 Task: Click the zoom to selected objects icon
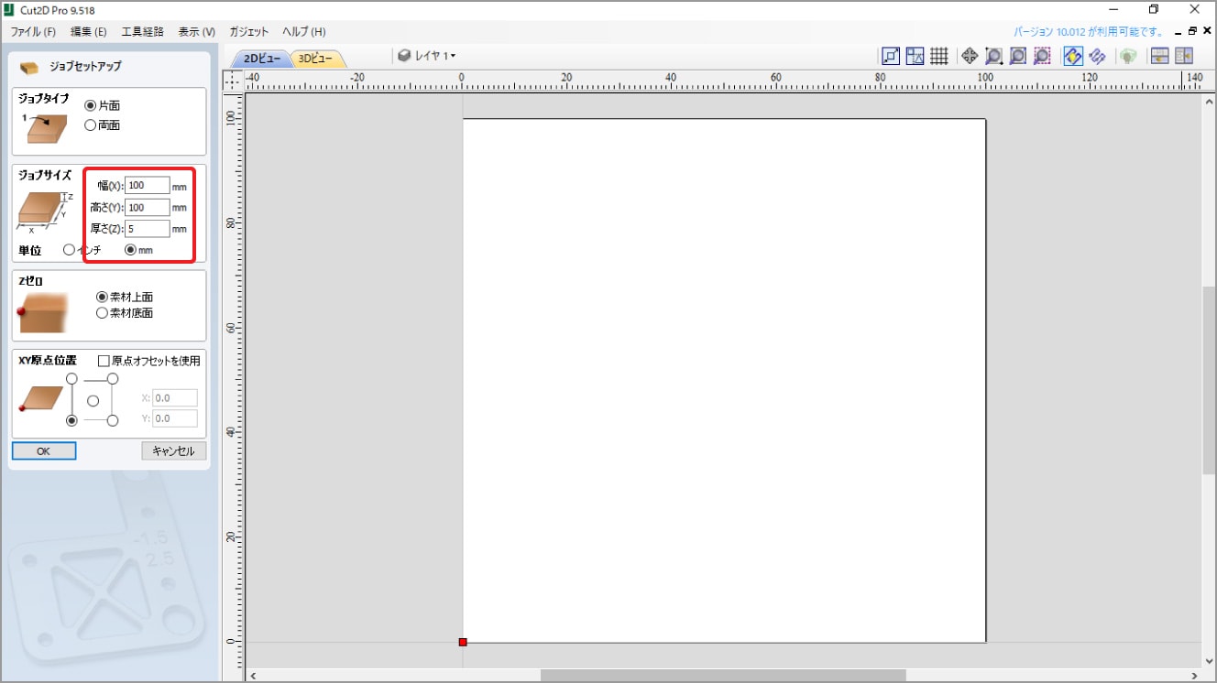[x=1042, y=56]
